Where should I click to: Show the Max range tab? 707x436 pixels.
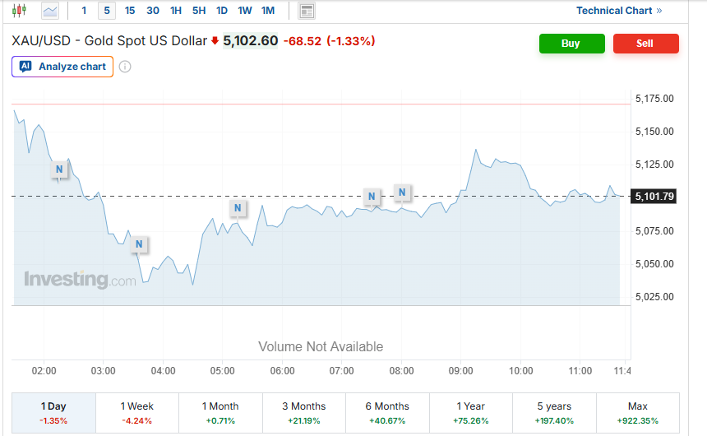pyautogui.click(x=637, y=412)
